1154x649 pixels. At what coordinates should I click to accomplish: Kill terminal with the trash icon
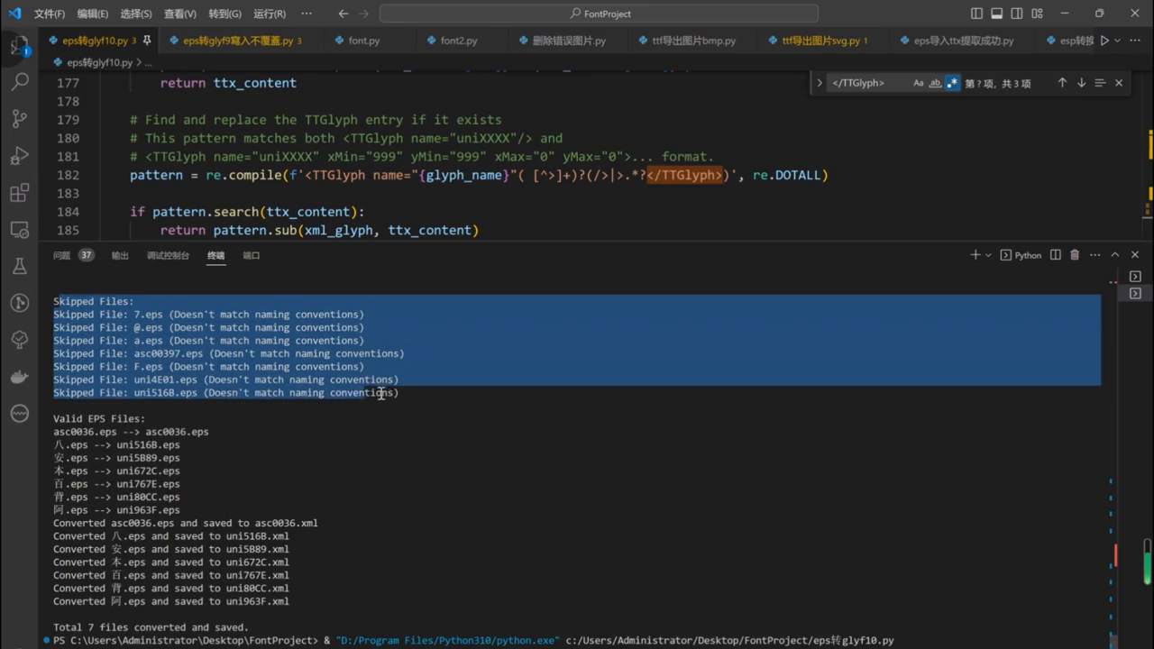1075,255
